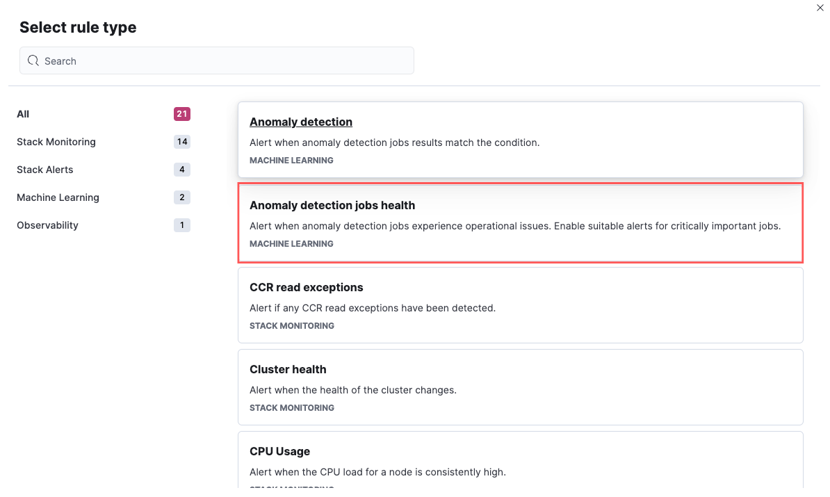The height and width of the screenshot is (497, 830).
Task: Click the count badge next to Stack Monitoring
Action: [x=181, y=142]
